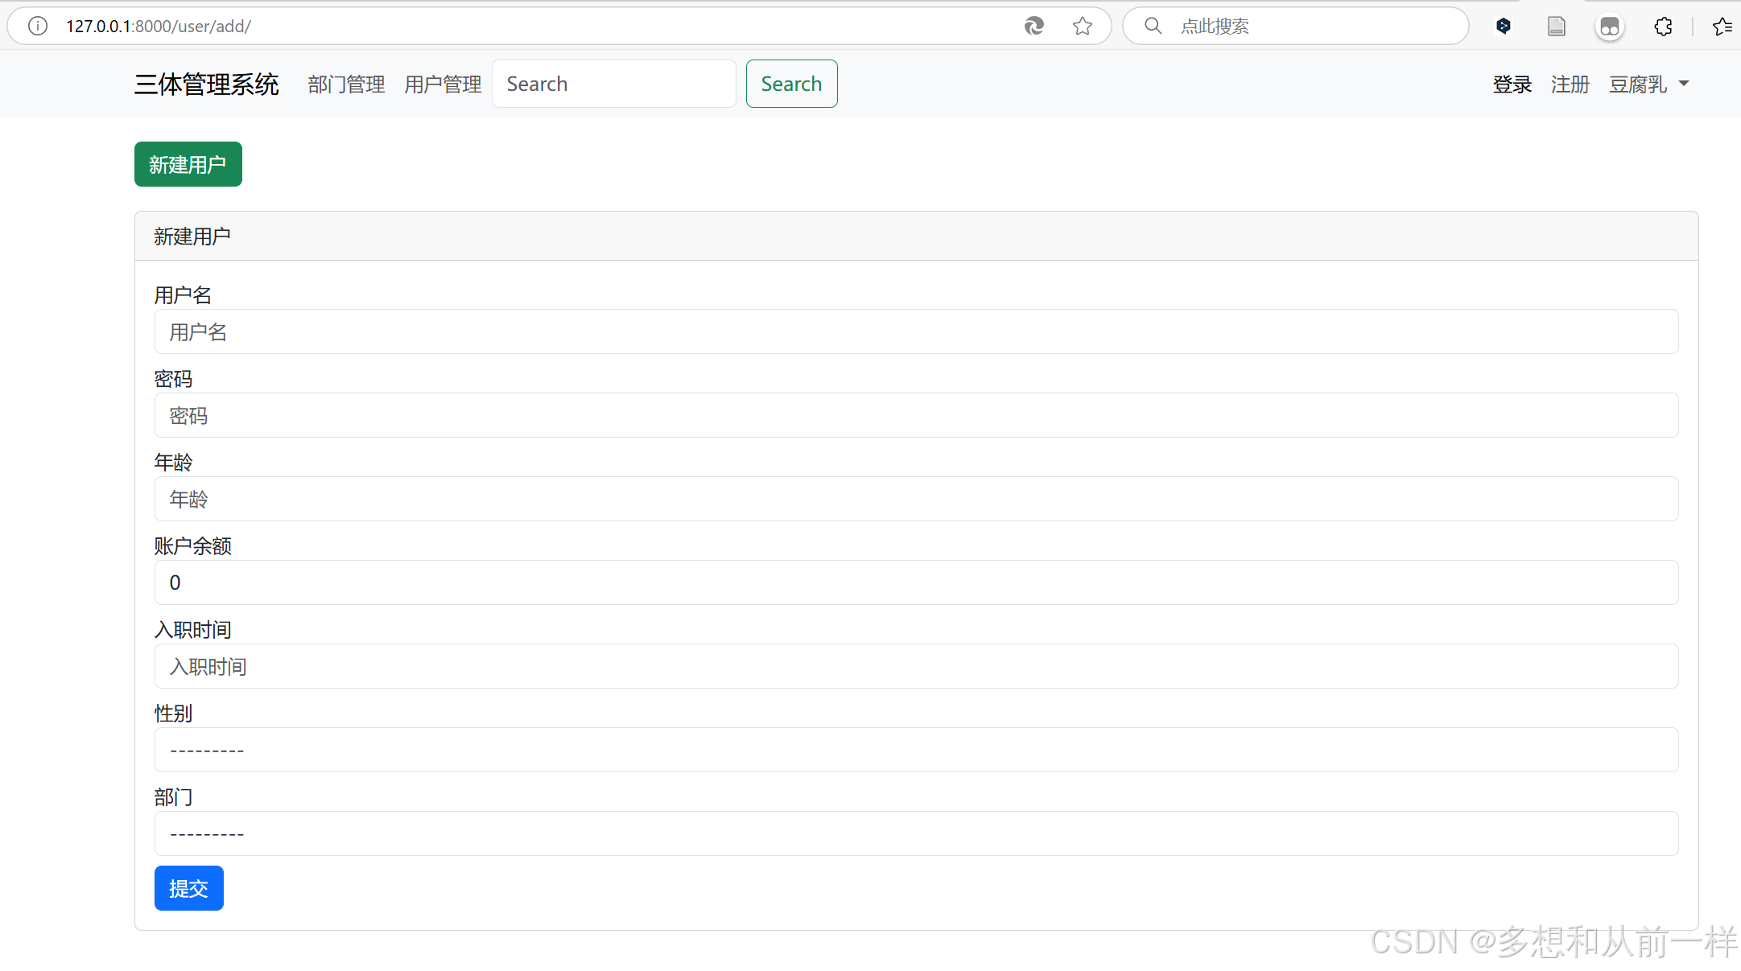Open the Favorites list star icon

1722,26
